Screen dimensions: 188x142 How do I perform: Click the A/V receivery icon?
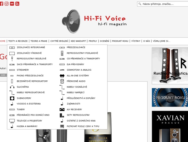[62, 110]
